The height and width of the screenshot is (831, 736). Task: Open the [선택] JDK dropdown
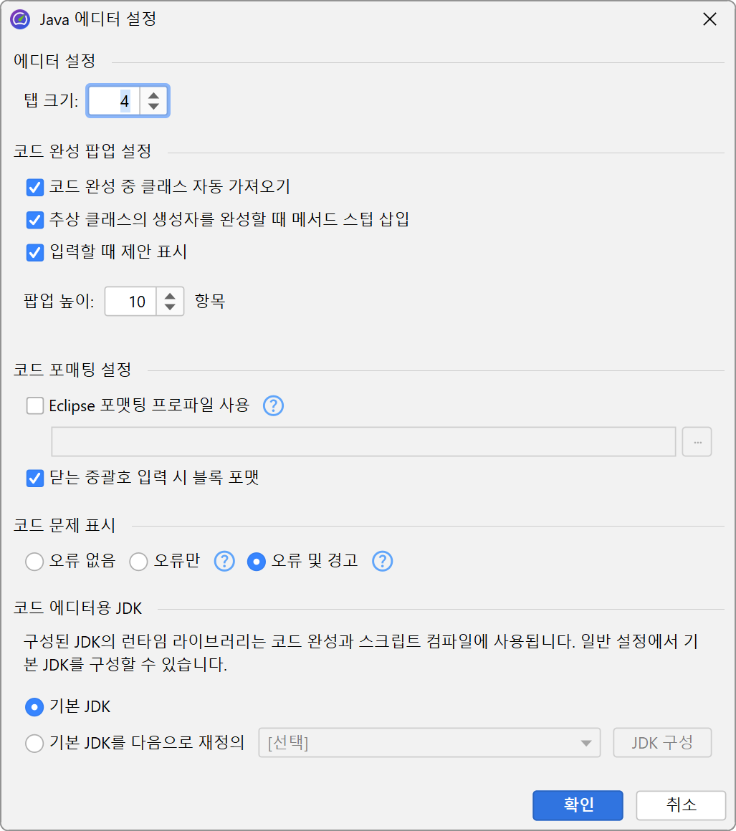pyautogui.click(x=429, y=743)
